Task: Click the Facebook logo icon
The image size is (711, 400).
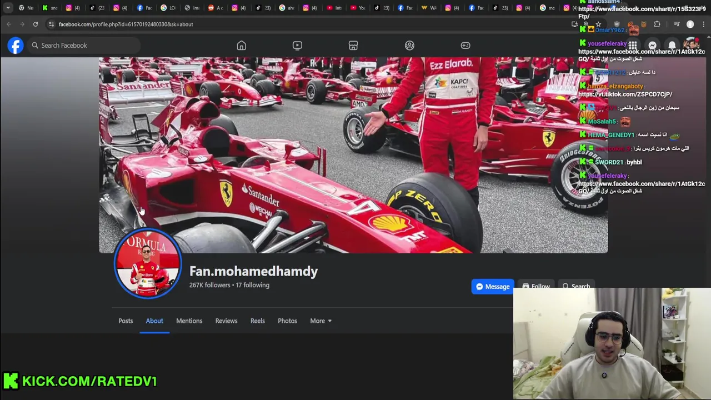Action: pos(16,46)
